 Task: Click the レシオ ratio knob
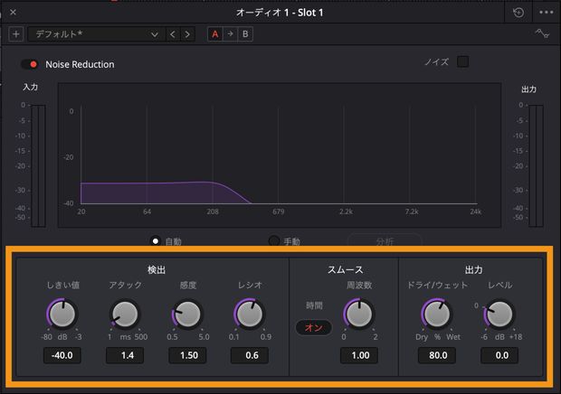coord(250,314)
